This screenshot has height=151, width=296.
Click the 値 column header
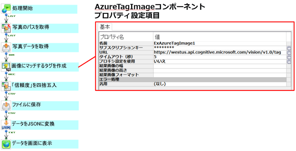(x=220, y=37)
